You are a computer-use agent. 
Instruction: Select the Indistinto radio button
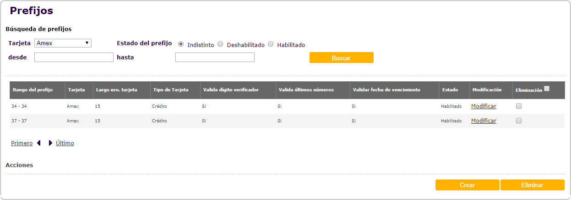pos(181,44)
